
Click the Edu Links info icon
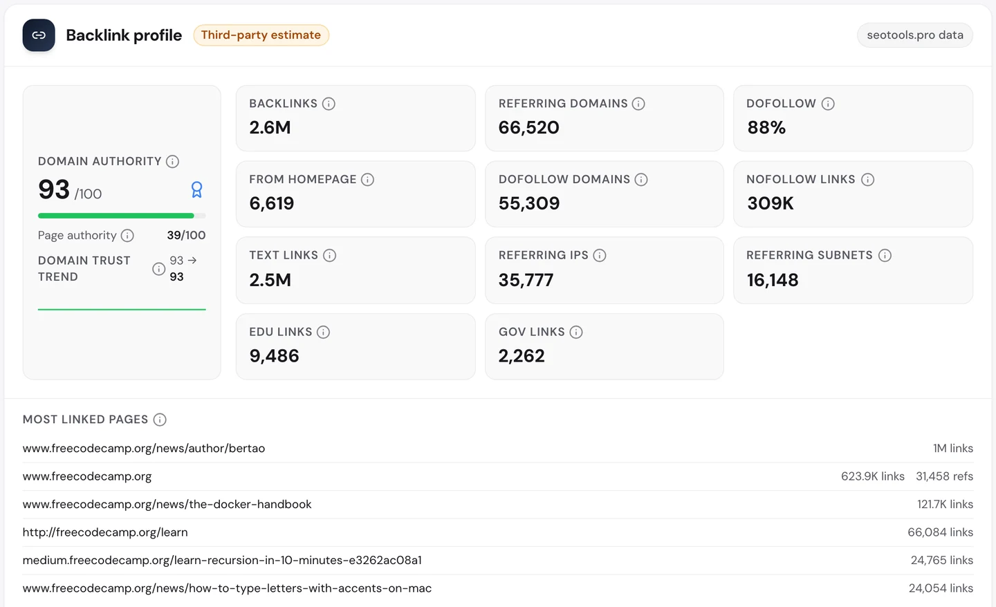[x=323, y=333]
